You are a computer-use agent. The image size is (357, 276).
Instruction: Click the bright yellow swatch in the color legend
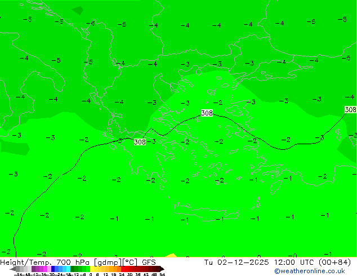[x=92, y=269]
